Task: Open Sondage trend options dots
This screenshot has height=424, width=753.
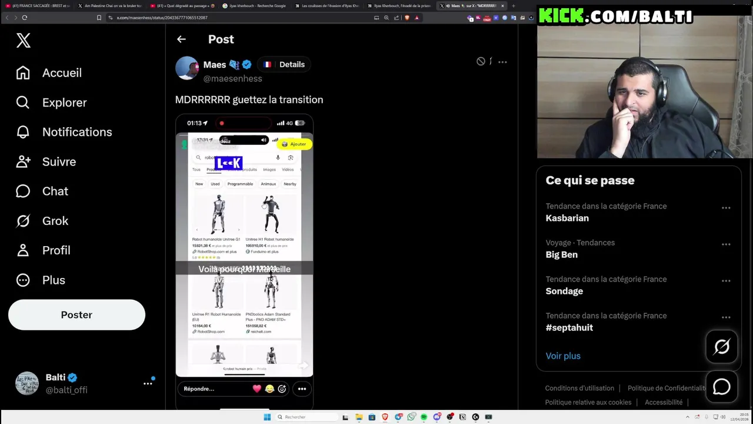Action: [x=726, y=281]
